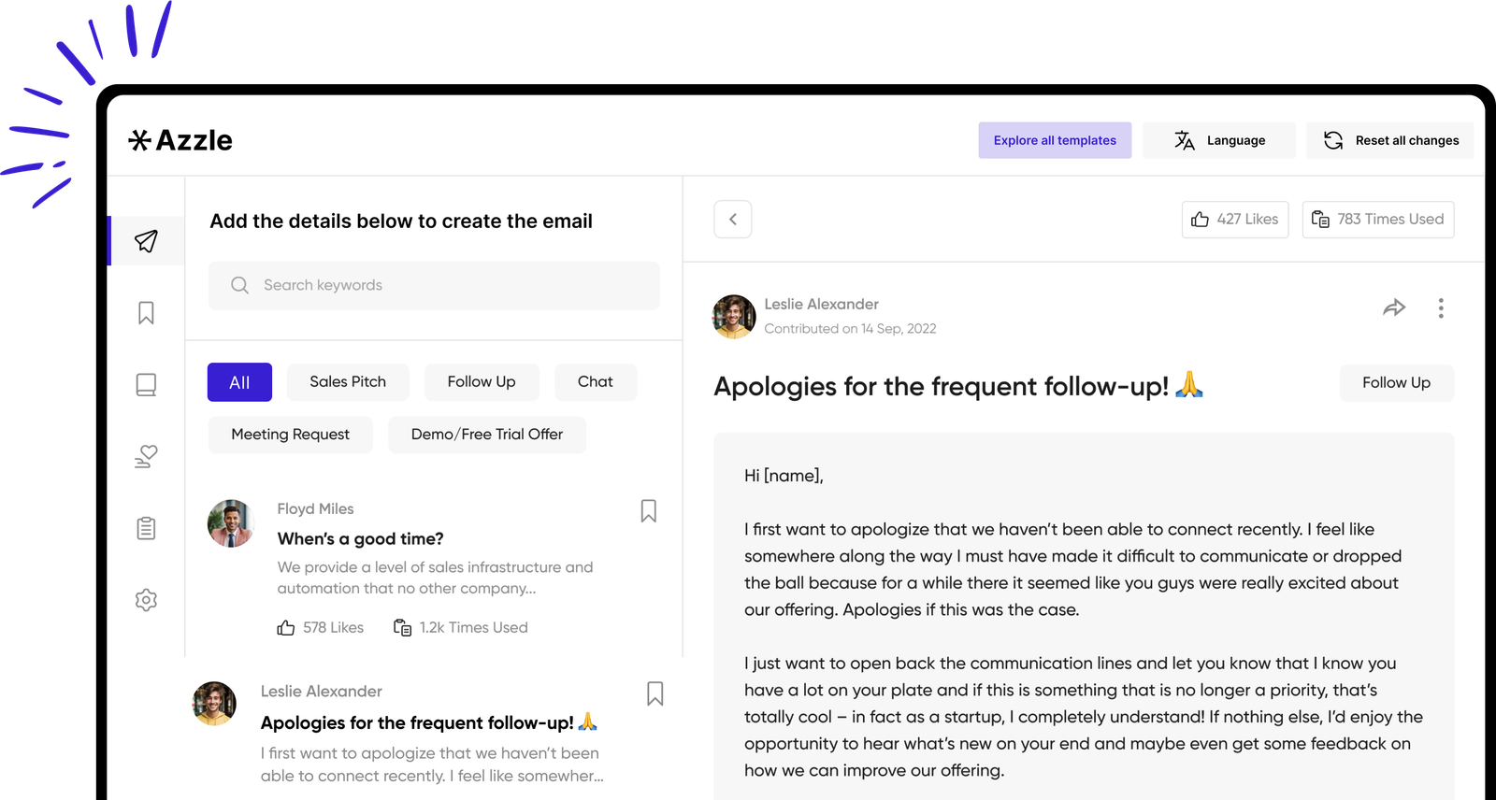Select the Sales Pitch filter tab
The image size is (1496, 800).
pyautogui.click(x=348, y=382)
